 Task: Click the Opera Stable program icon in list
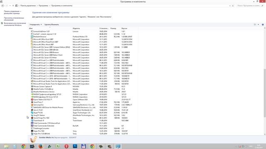(x=32, y=99)
